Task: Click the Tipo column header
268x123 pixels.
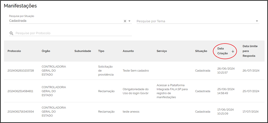Action: click(101, 51)
